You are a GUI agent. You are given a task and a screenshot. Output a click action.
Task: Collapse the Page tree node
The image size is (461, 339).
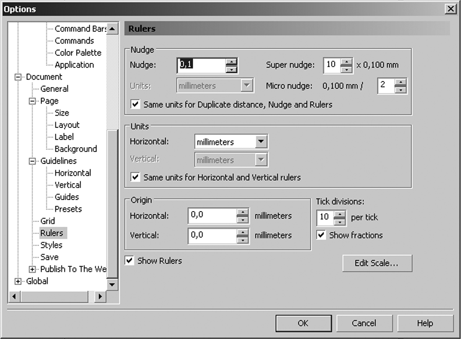coord(33,101)
